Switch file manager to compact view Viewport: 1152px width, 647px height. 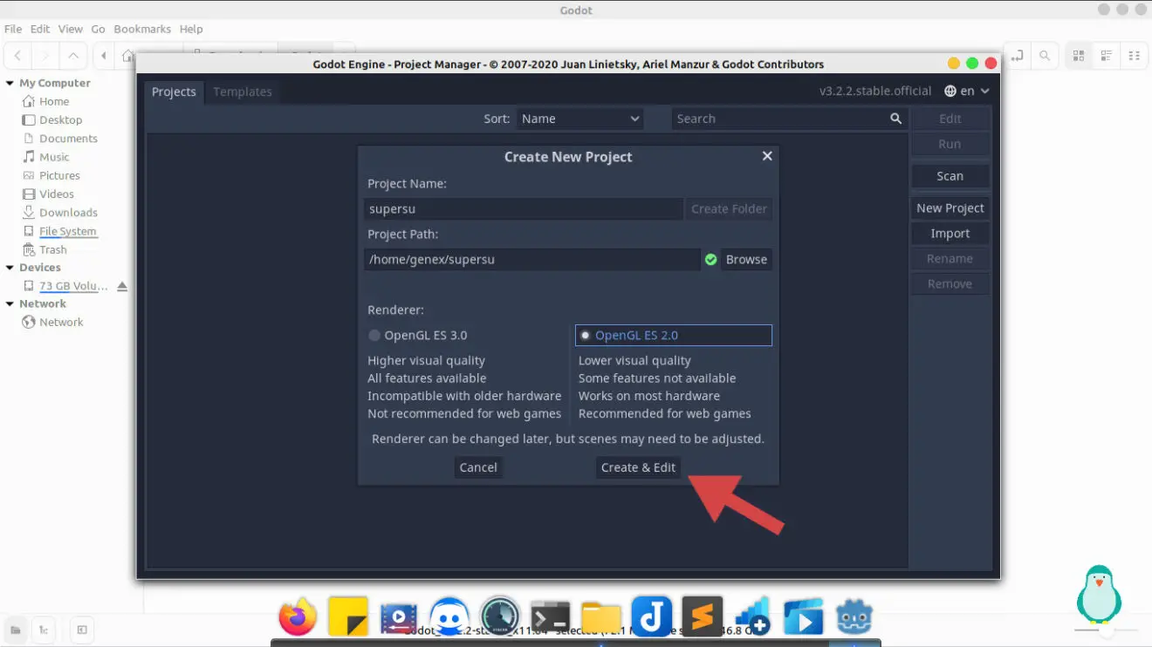click(x=1135, y=56)
